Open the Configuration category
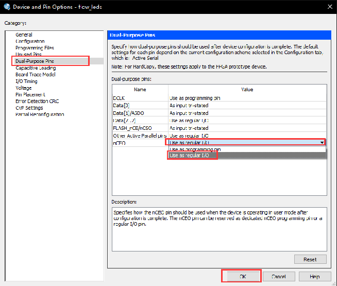337x286 pixels. pyautogui.click(x=30, y=41)
